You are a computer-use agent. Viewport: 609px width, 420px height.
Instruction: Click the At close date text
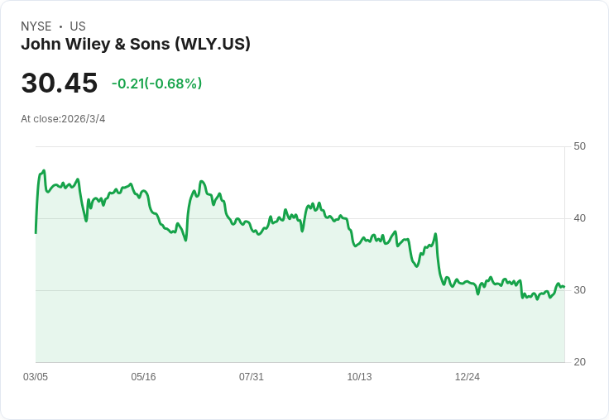63,119
